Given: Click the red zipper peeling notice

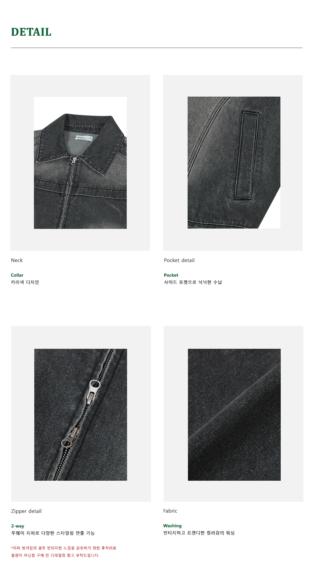Looking at the screenshot, I should 64,551.
